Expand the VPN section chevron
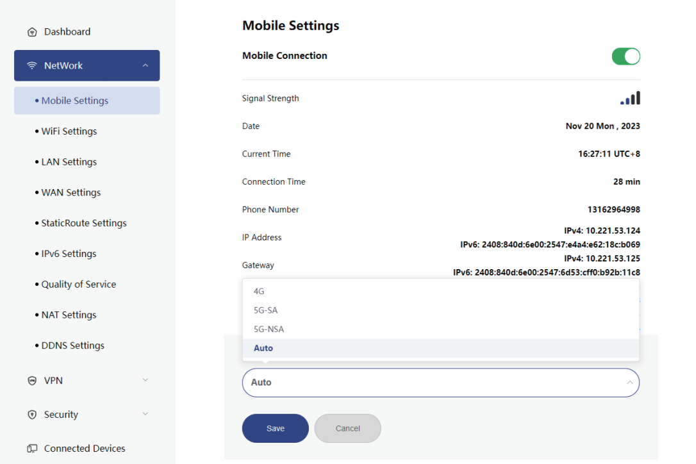Screen dimensions: 696x464 tap(145, 380)
